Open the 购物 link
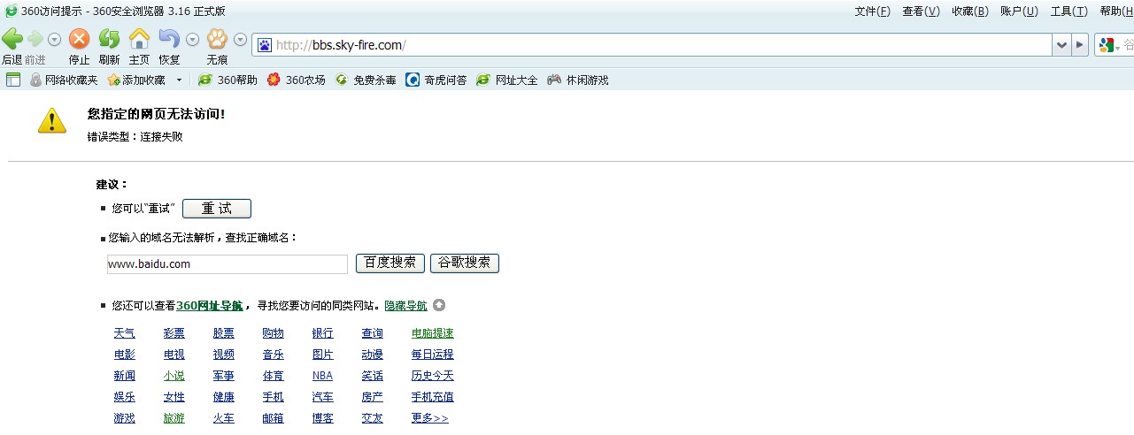1134x435 pixels. [274, 333]
